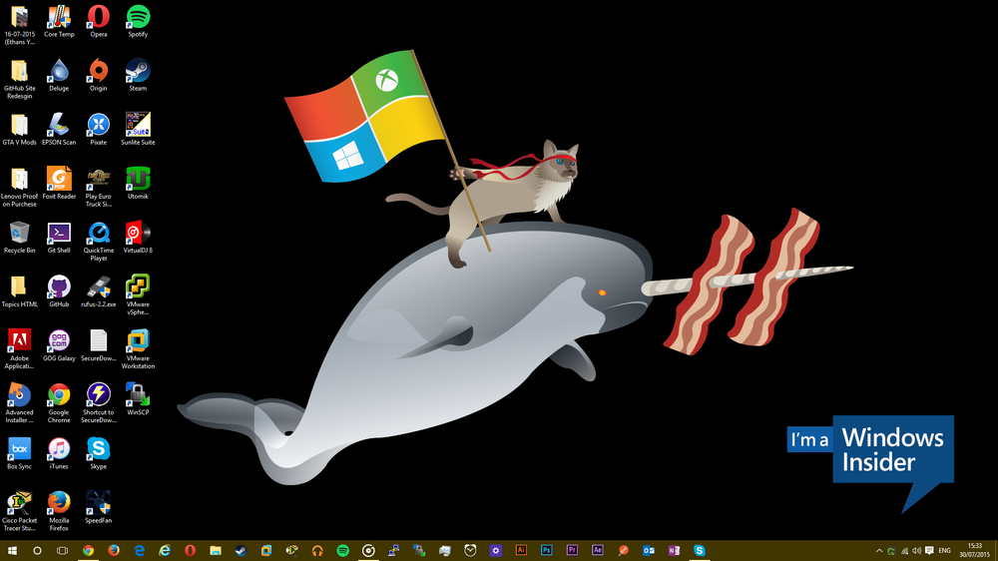The width and height of the screenshot is (998, 561).
Task: Open VMware Workstation desktop shortcut
Action: tap(138, 349)
